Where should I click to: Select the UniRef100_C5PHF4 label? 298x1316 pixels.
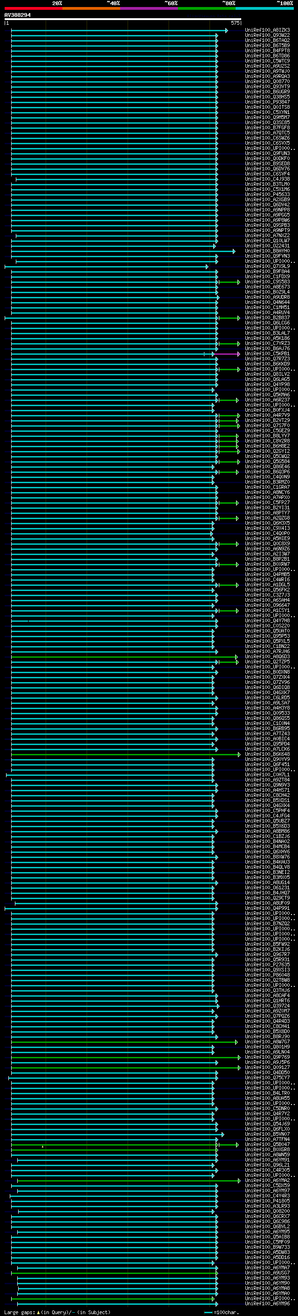267,810
